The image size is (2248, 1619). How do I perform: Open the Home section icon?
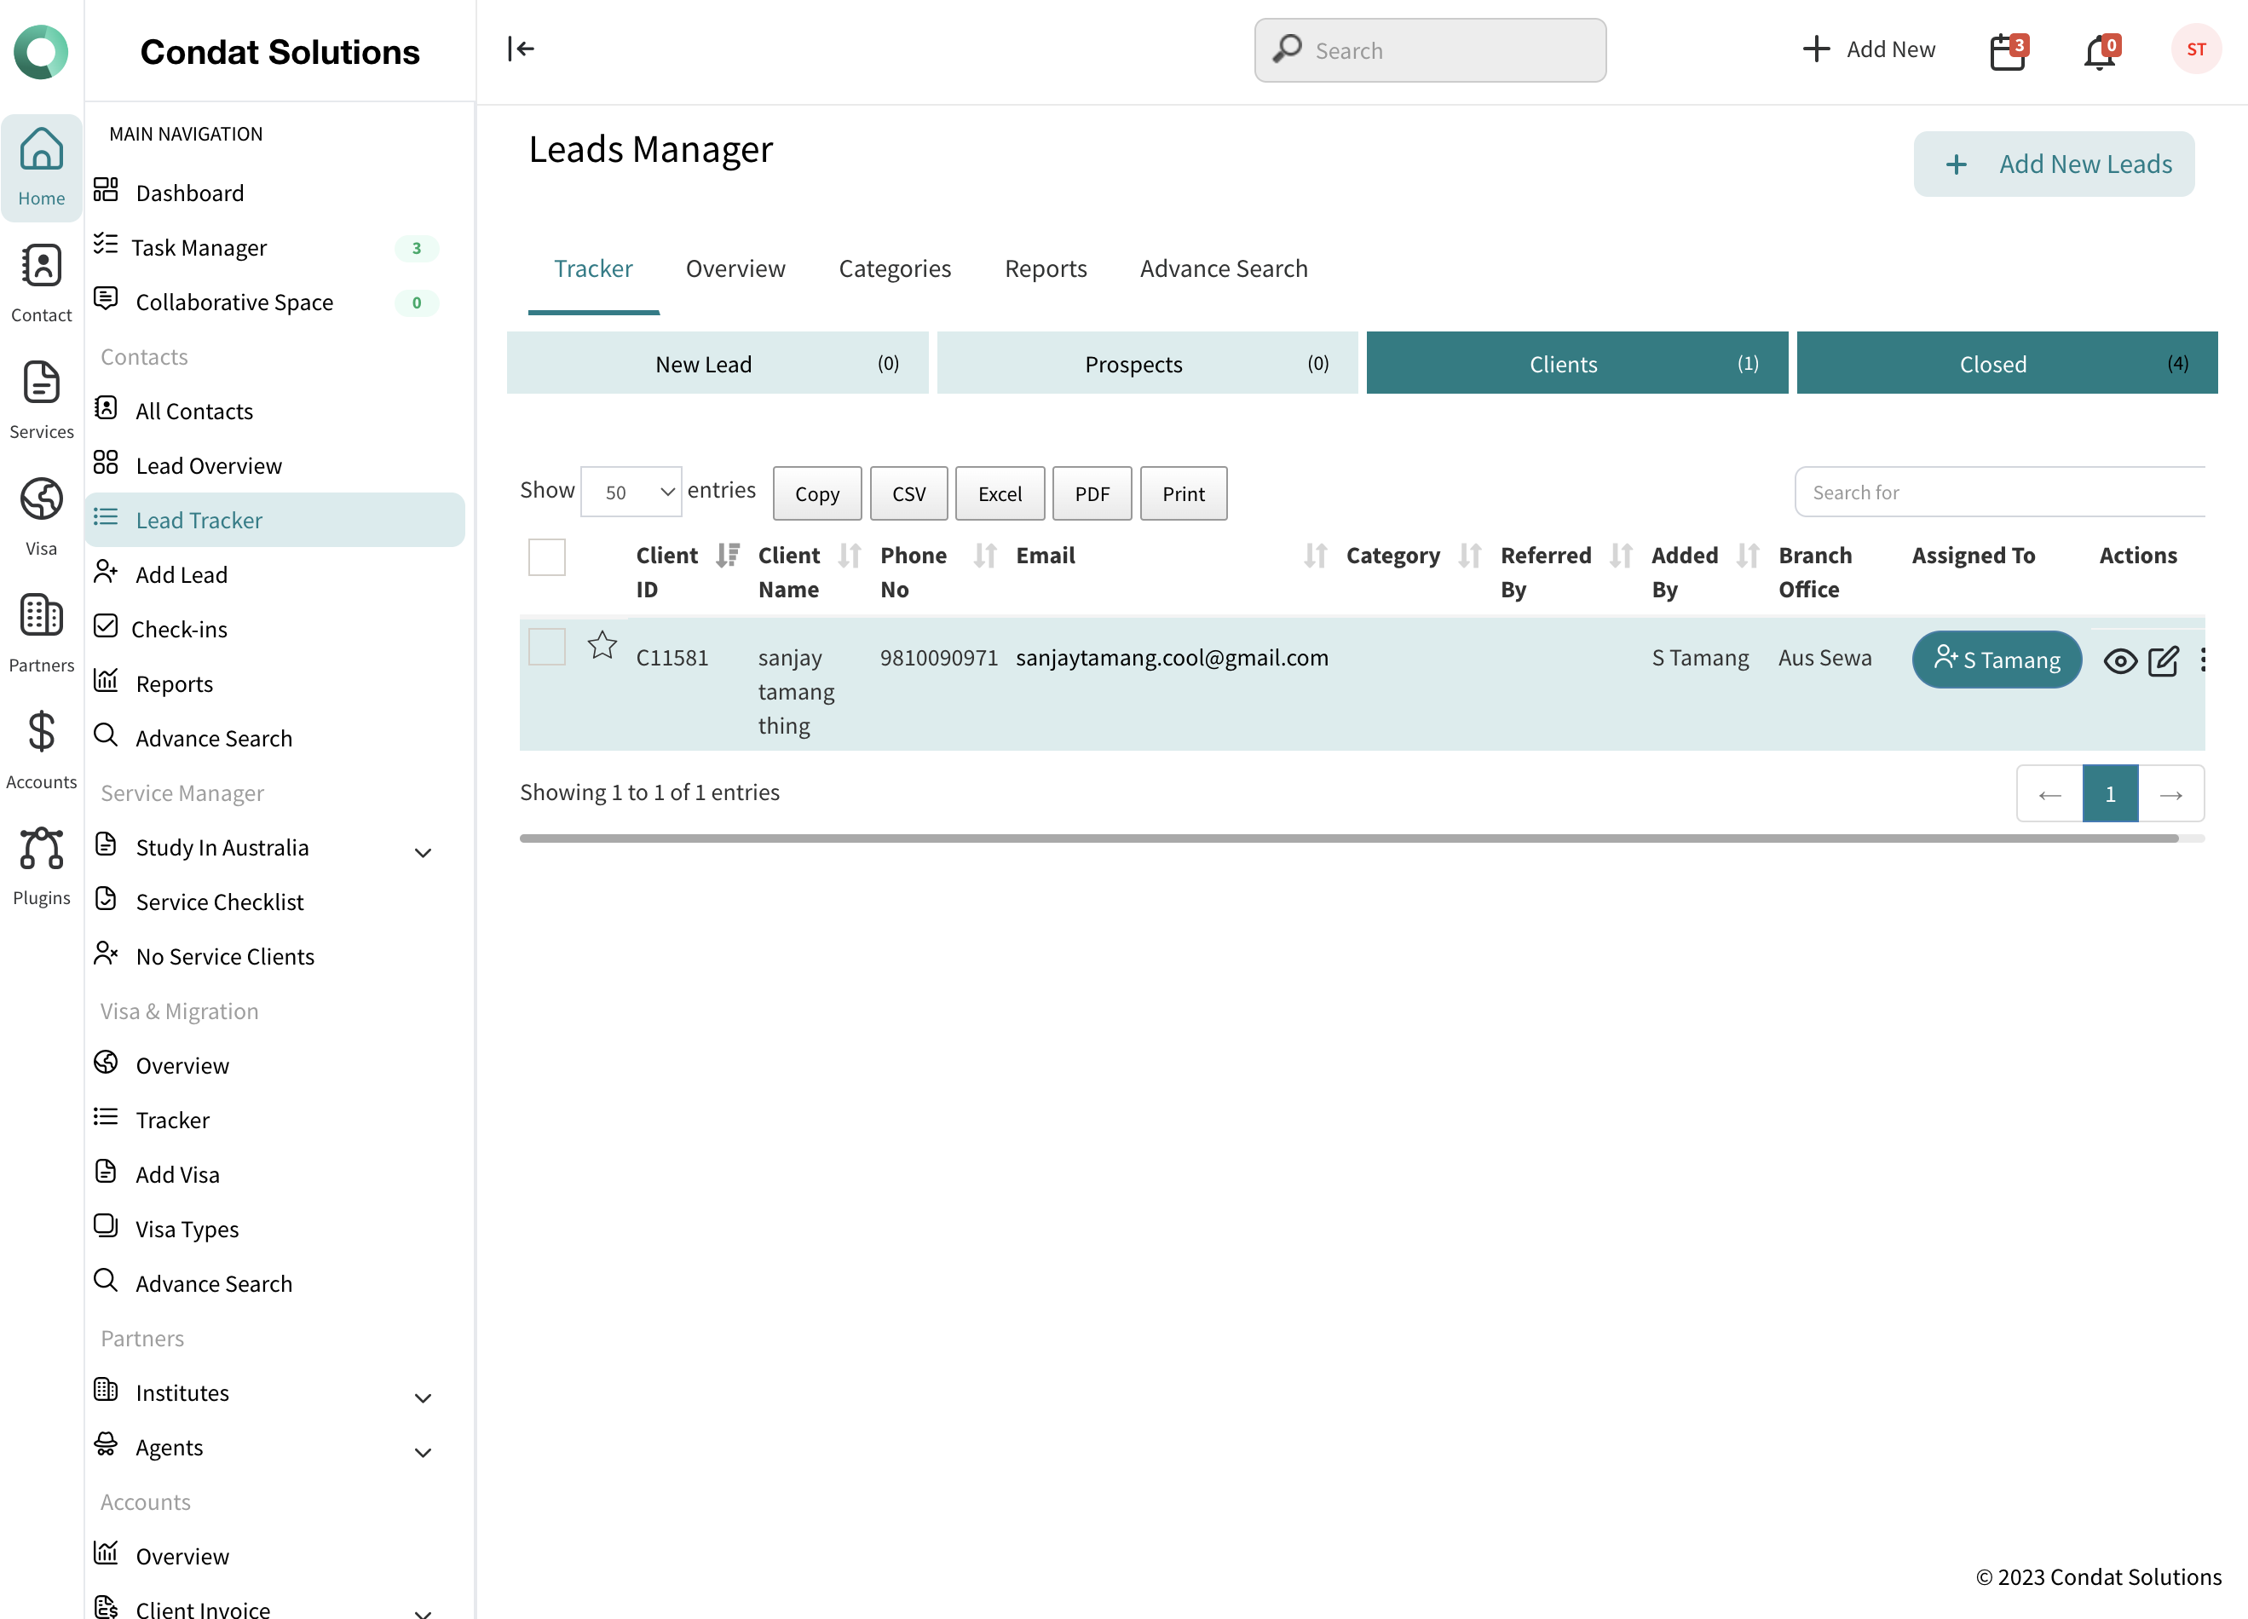coord(42,166)
